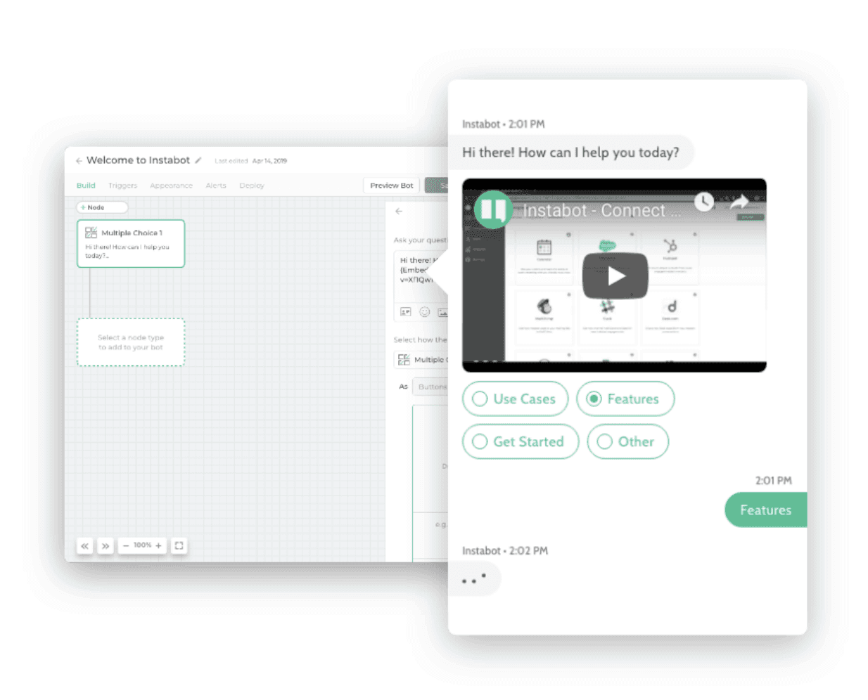Open the Multiple Choice response type dropdown
868x700 pixels.
(x=421, y=360)
